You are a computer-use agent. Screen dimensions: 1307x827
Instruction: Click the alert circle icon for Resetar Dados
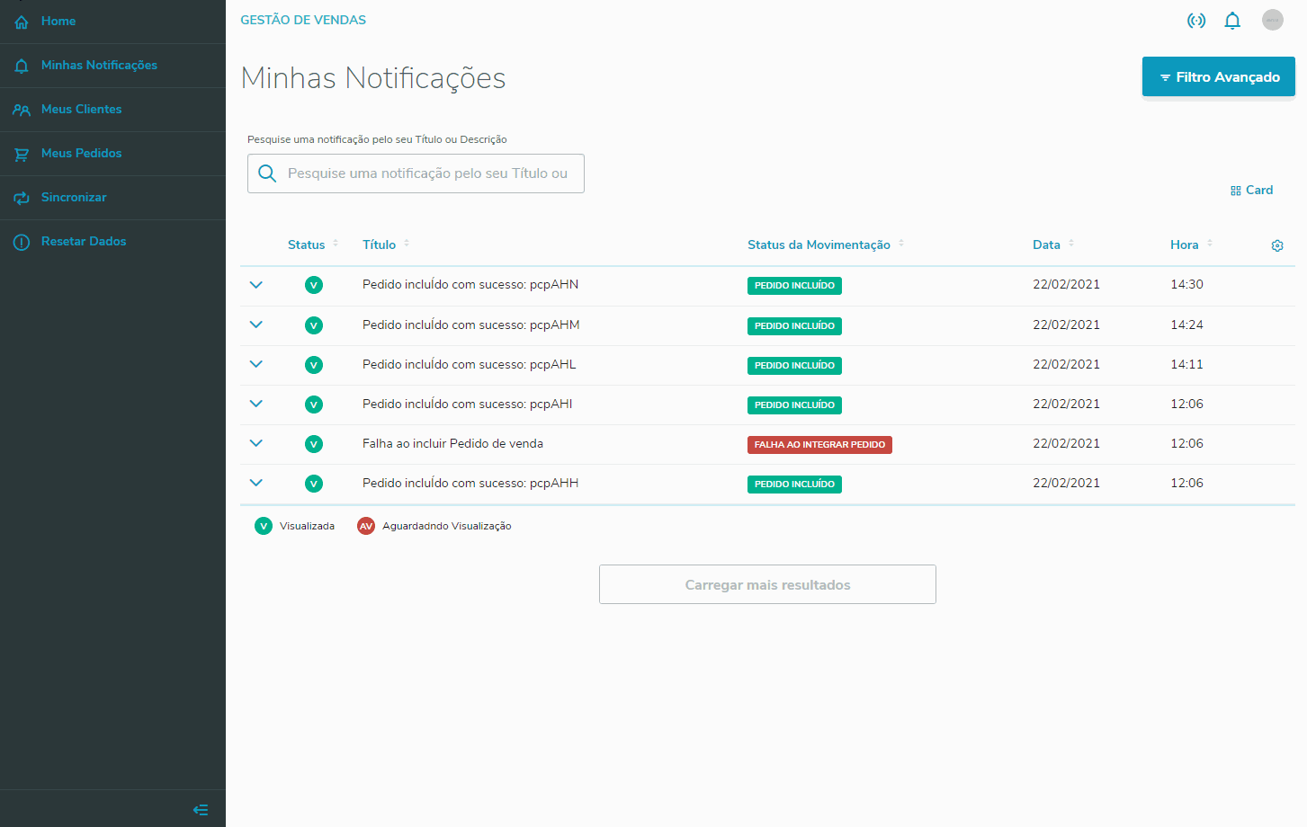22,242
